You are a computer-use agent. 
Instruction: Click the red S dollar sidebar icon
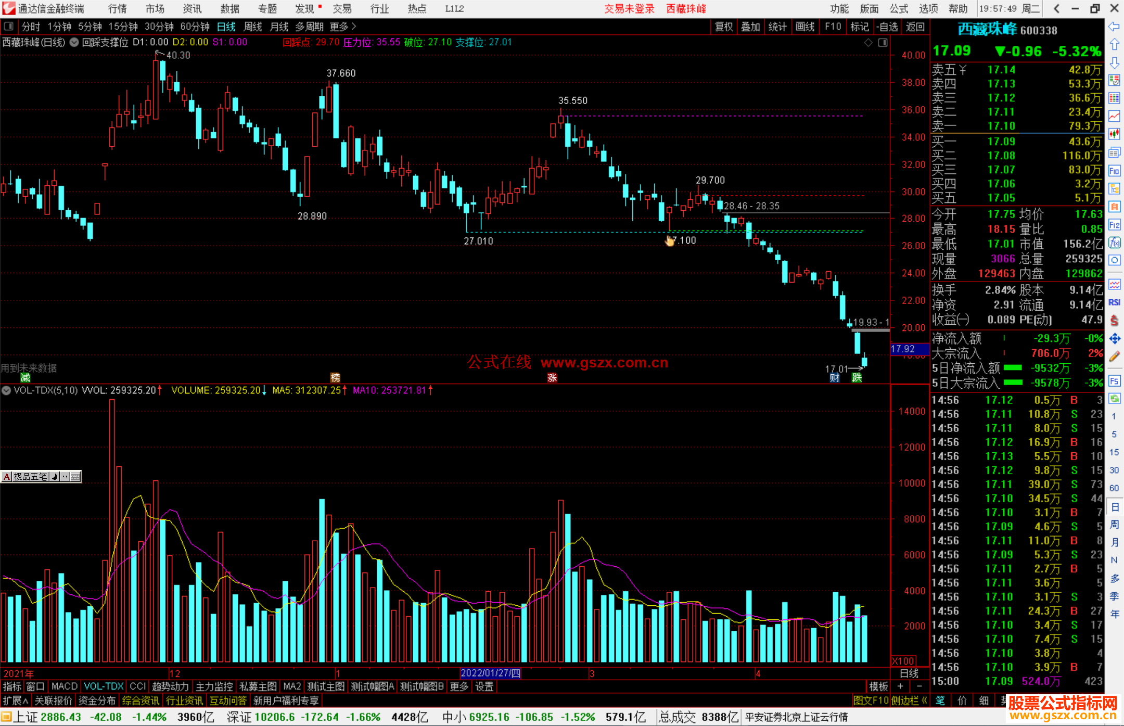pyautogui.click(x=1114, y=321)
